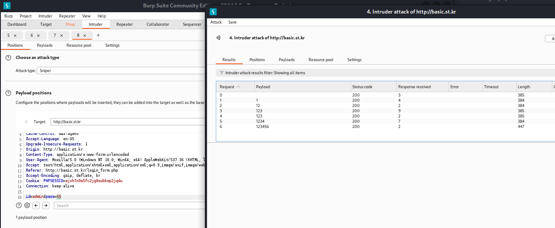Switch to the Repeater tool tab
The height and width of the screenshot is (228, 555).
pos(124,24)
